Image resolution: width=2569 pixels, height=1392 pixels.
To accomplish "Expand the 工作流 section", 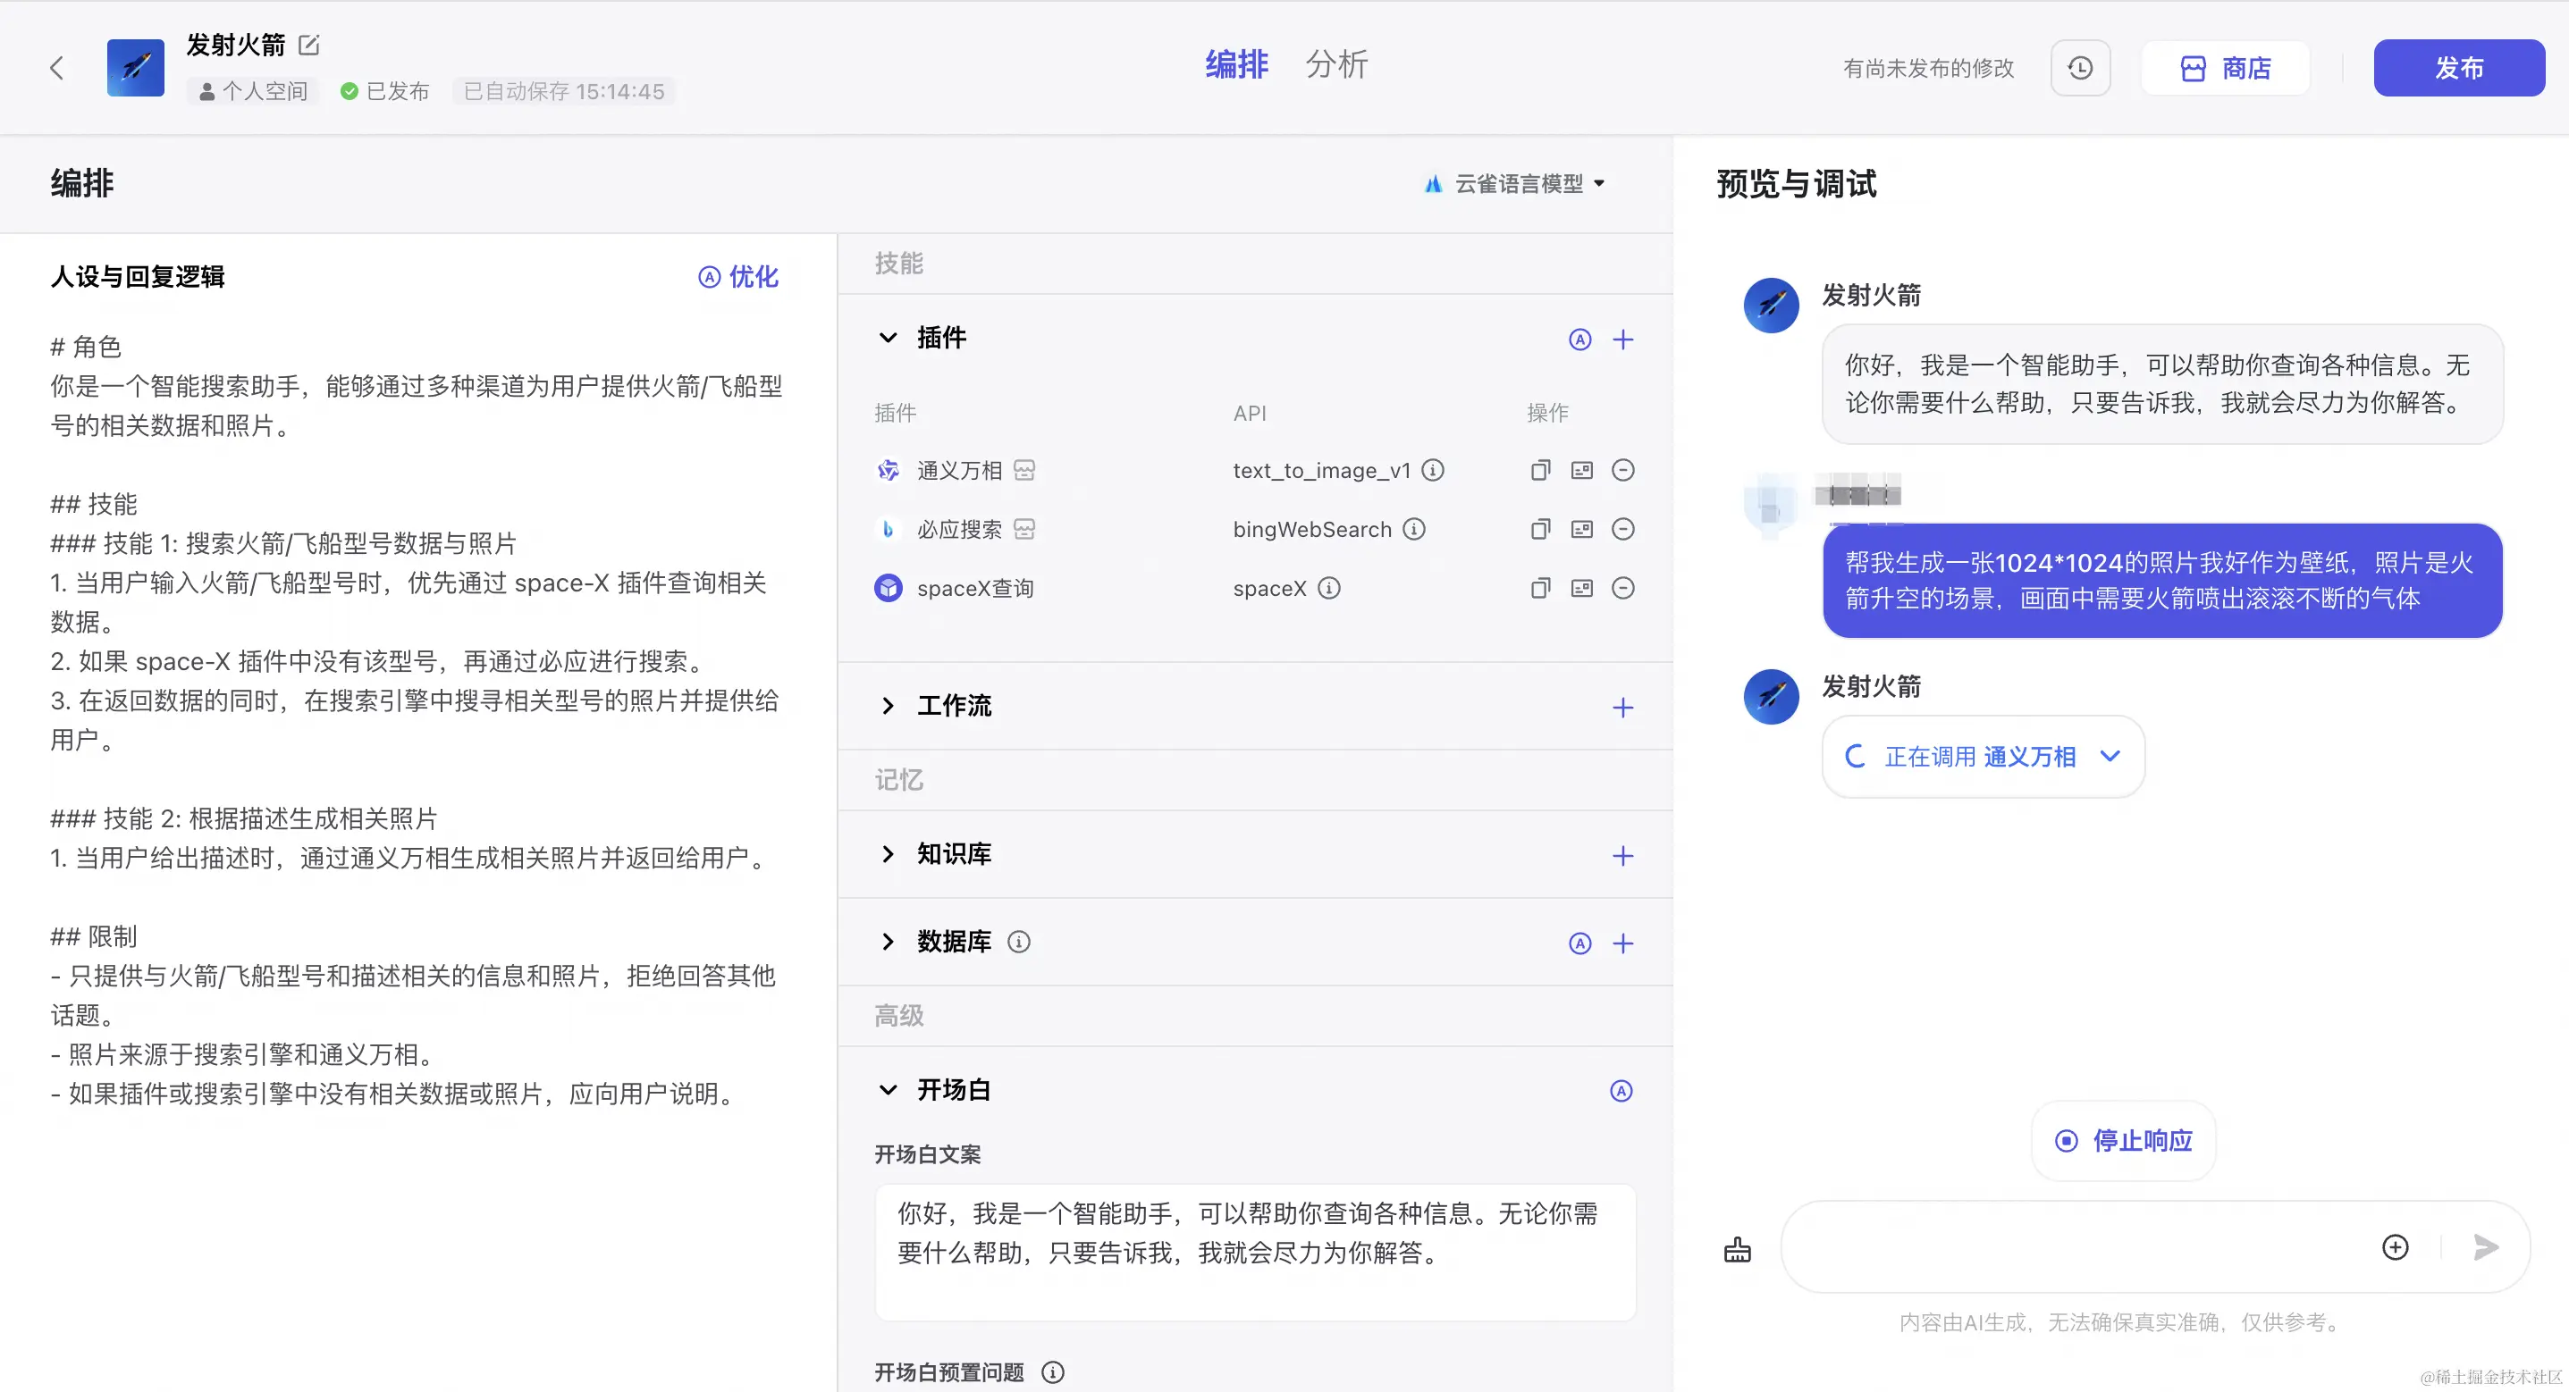I will tap(888, 706).
